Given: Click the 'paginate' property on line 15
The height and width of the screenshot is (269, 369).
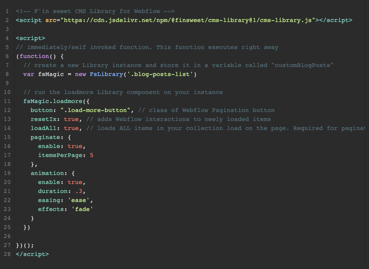Looking at the screenshot, I should (45, 137).
